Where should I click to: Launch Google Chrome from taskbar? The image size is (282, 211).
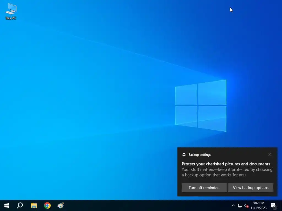click(x=47, y=206)
